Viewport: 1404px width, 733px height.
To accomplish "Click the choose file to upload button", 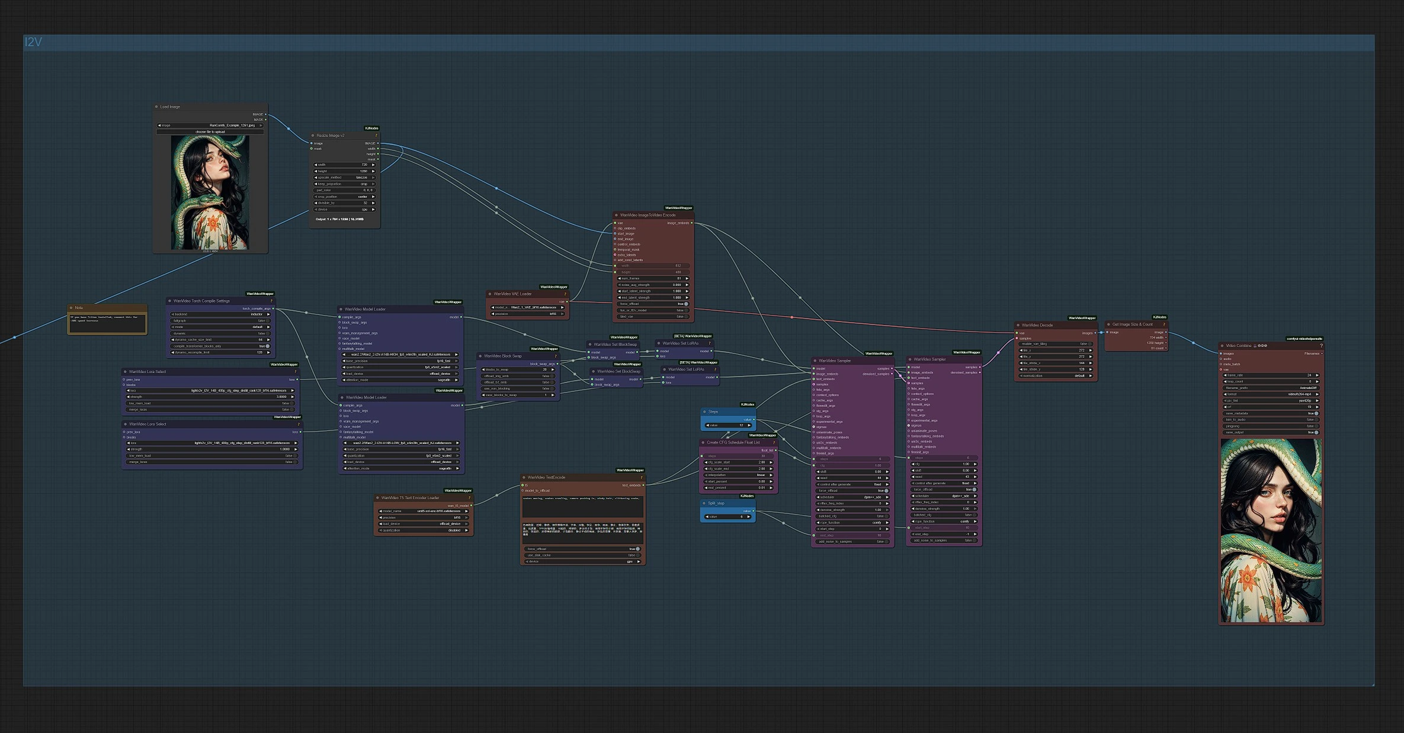I will tap(210, 132).
